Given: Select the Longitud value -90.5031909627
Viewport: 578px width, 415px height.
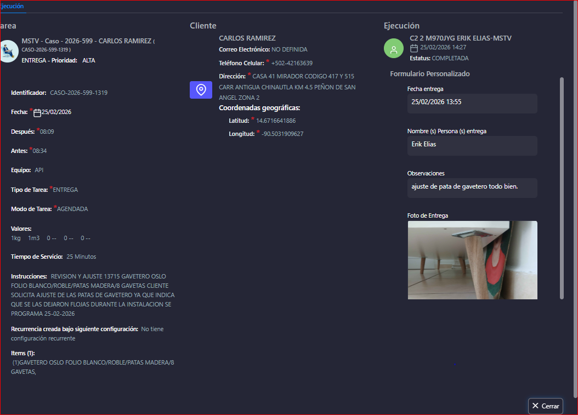Looking at the screenshot, I should point(282,134).
